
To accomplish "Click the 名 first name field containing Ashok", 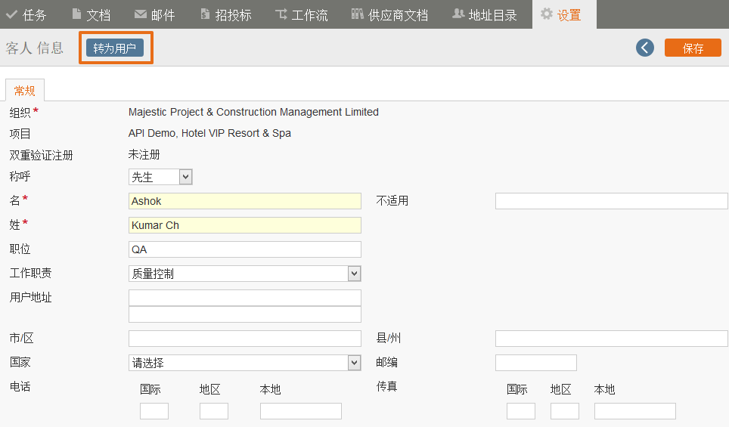I will click(x=244, y=201).
